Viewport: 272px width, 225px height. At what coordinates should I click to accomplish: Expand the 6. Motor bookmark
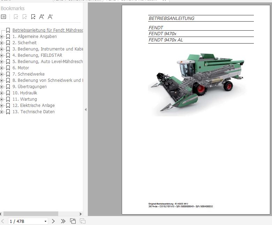click(1, 68)
